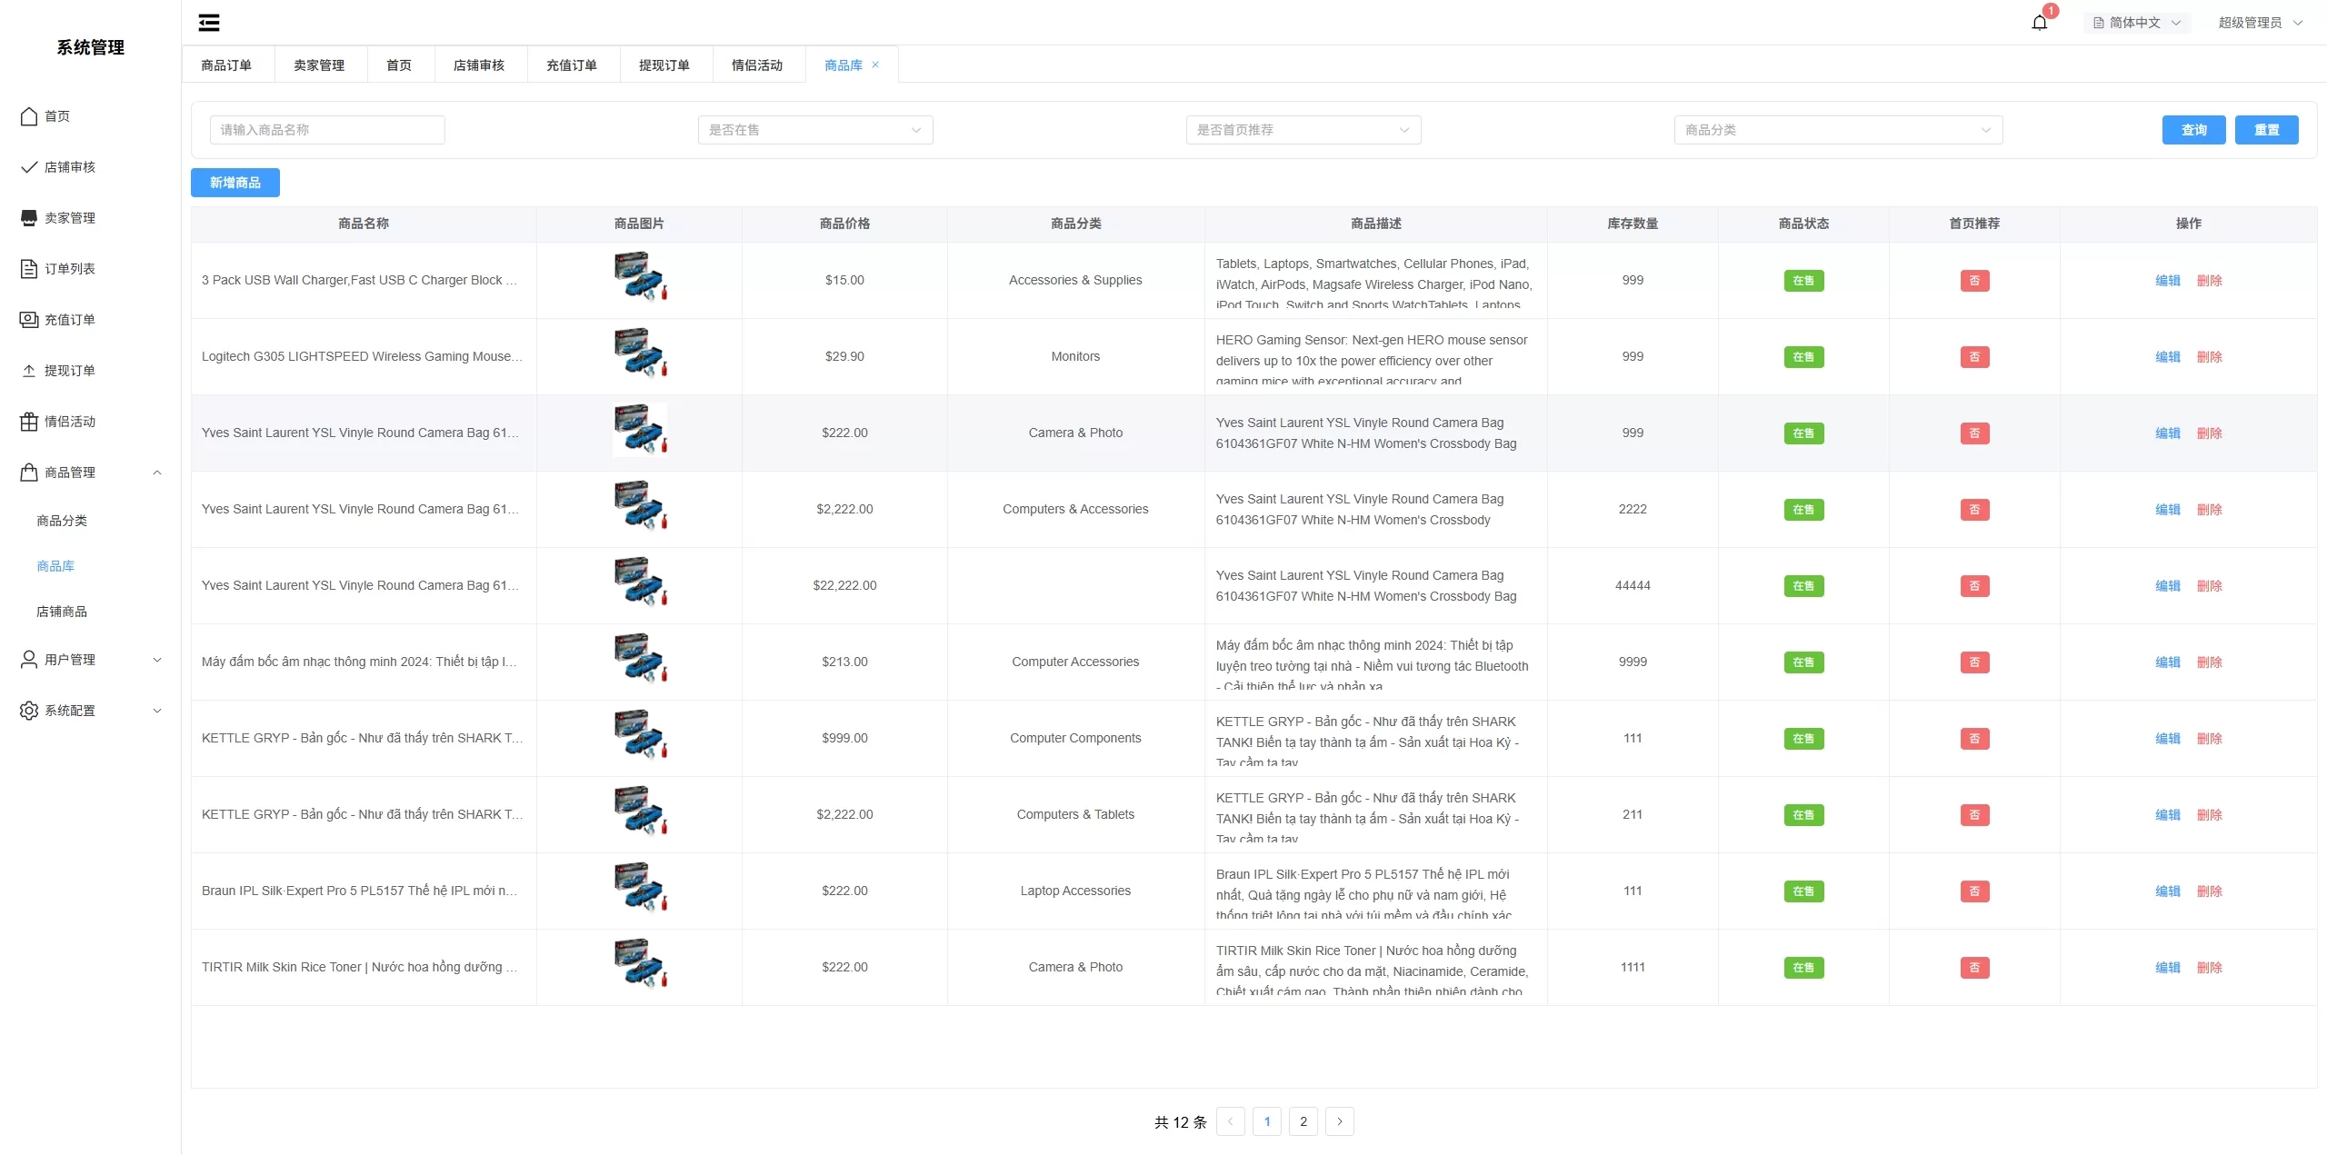Screen dimensions: 2327x1155
Task: Click 编辑 for Logitech G305 mouse
Action: coord(2167,357)
